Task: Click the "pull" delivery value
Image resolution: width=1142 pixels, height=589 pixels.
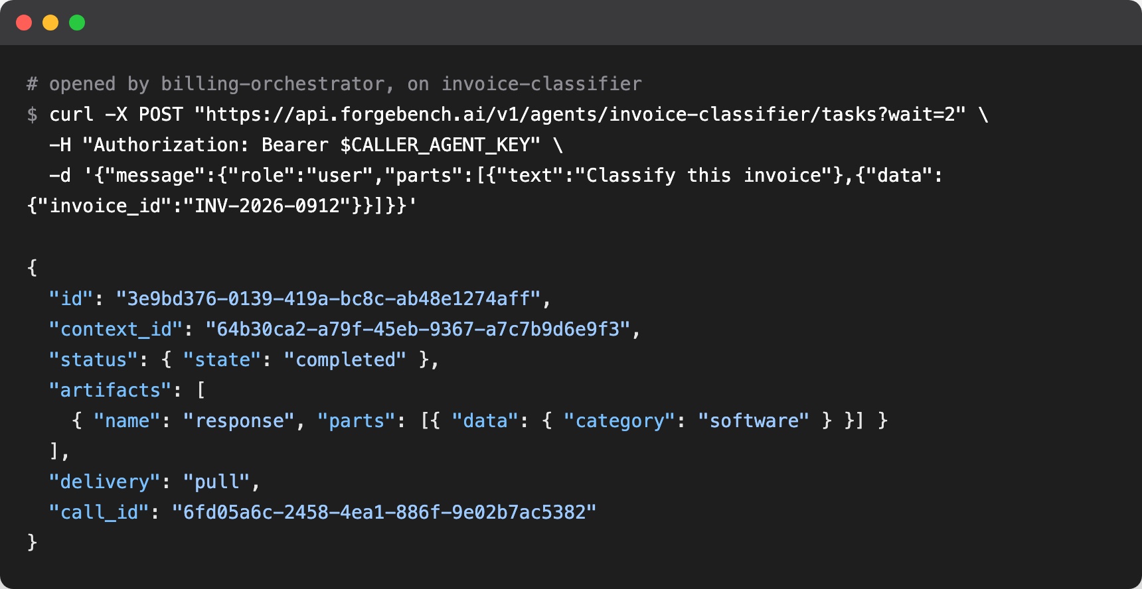Action: click(x=216, y=482)
